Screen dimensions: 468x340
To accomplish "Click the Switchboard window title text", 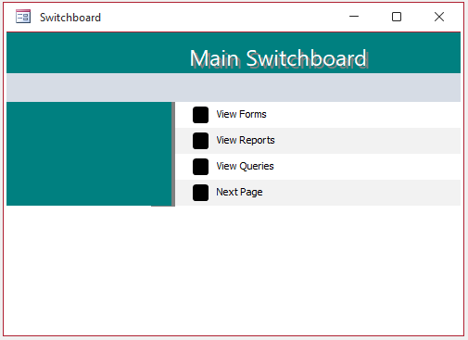I will pos(70,18).
